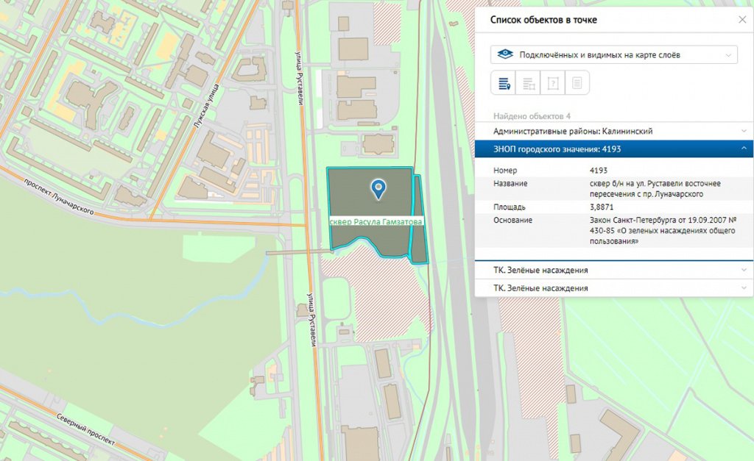Close the Список объектов в точке panel
This screenshot has width=754, height=461.
[x=741, y=20]
